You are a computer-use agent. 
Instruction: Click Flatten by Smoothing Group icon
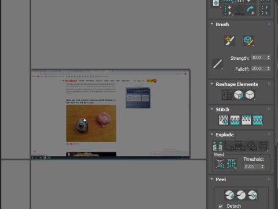pos(240,146)
